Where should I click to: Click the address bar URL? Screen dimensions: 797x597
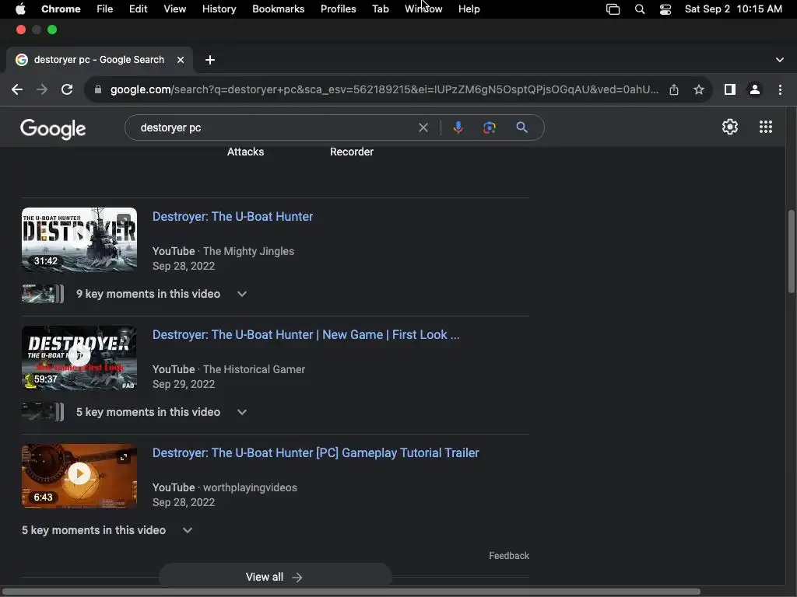point(384,90)
